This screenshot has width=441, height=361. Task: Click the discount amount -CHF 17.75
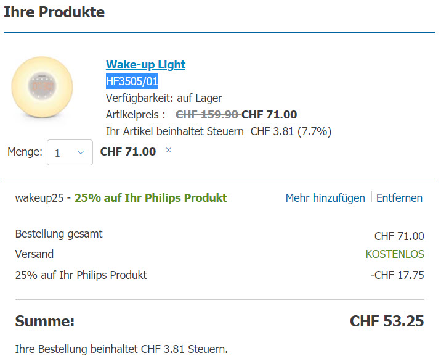[x=397, y=275]
